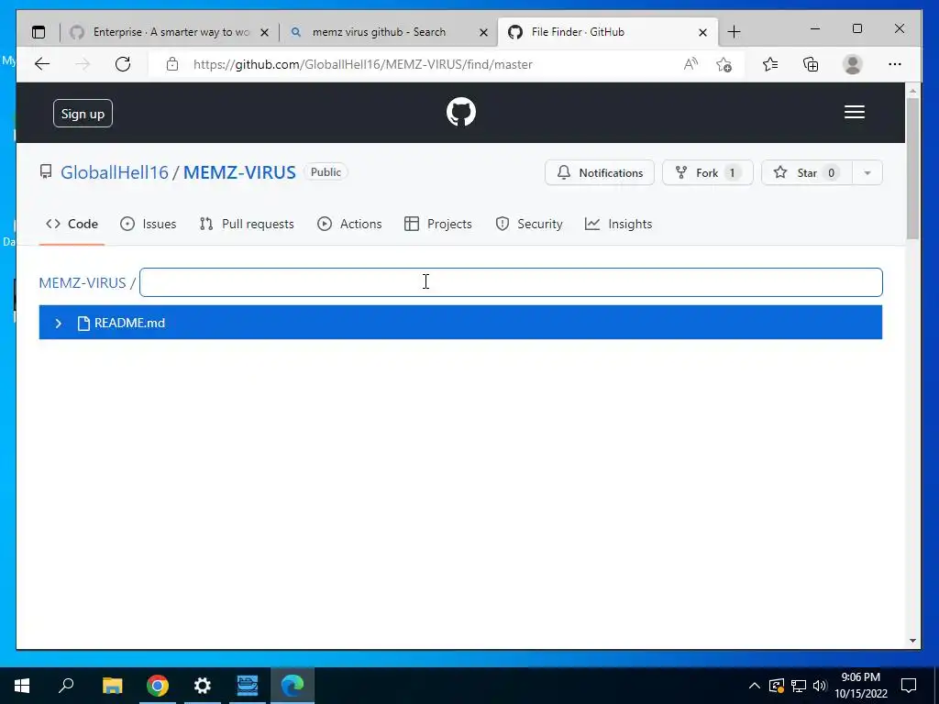This screenshot has height=704, width=939.
Task: Open the Code repository tab
Action: pyautogui.click(x=72, y=224)
